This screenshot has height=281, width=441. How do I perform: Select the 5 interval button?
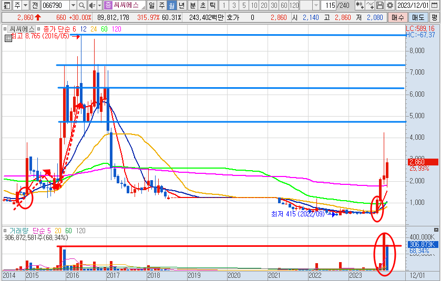244,5
